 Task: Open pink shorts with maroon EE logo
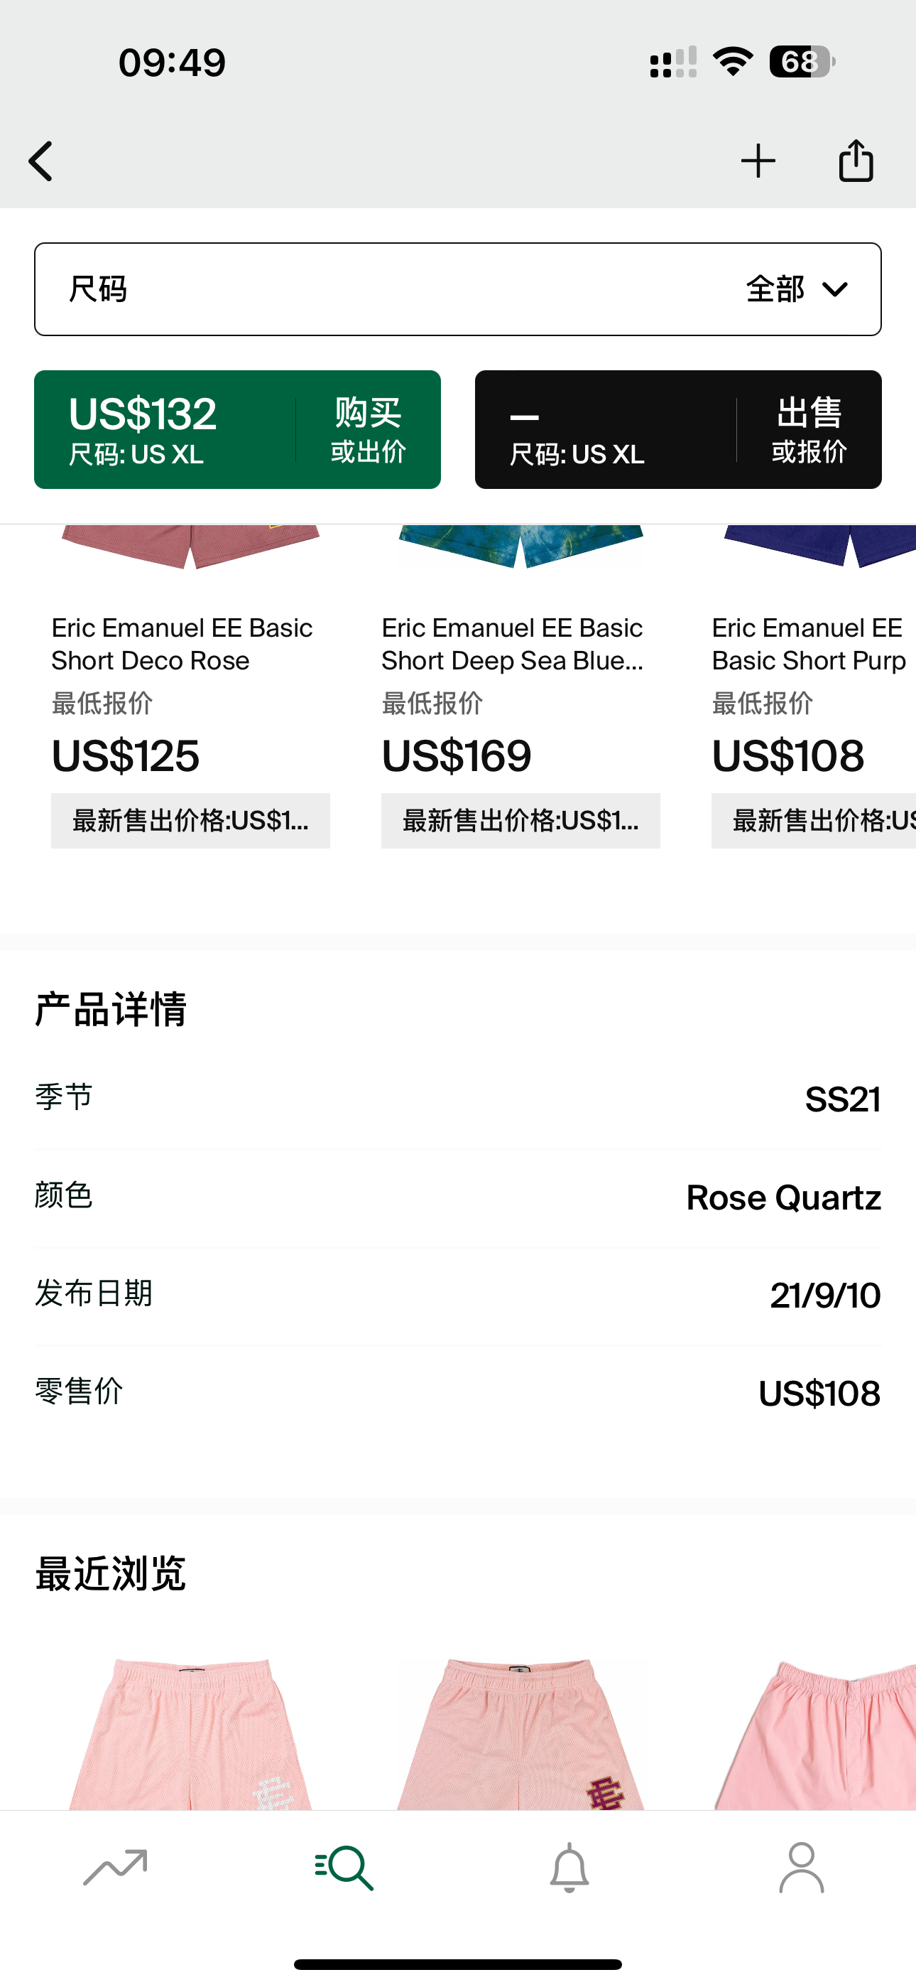click(521, 1732)
